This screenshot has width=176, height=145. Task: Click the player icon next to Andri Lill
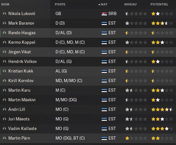tap(4, 109)
